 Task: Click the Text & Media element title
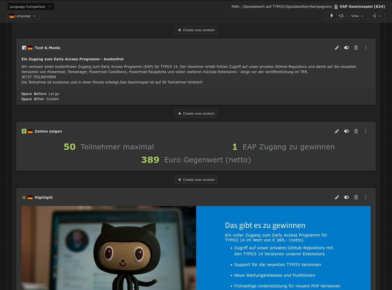(48, 48)
